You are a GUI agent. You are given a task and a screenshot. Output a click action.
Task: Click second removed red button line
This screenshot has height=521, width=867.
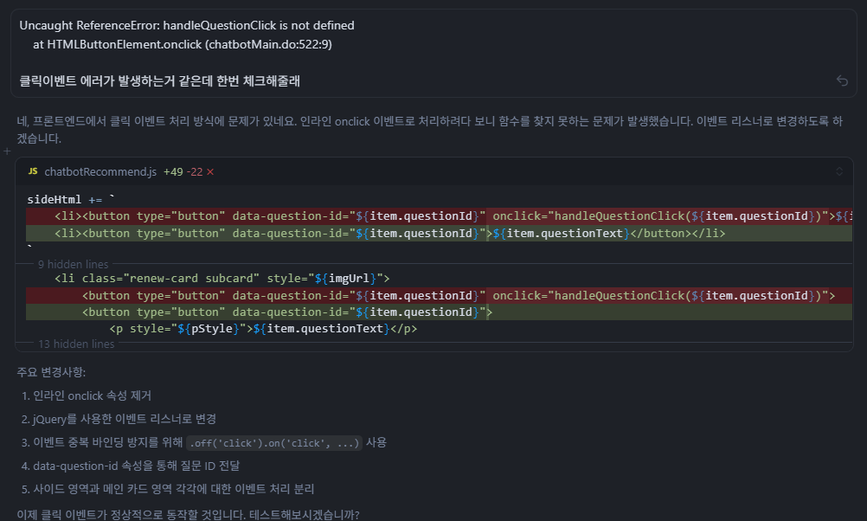click(433, 295)
